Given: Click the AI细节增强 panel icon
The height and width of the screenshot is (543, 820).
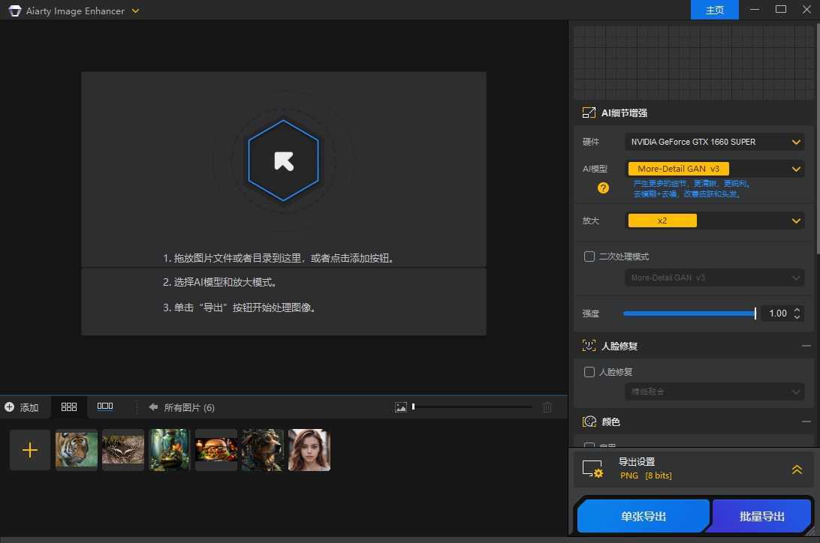Looking at the screenshot, I should (x=589, y=112).
